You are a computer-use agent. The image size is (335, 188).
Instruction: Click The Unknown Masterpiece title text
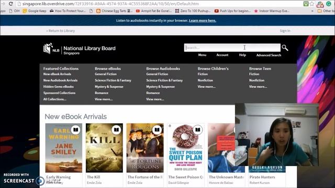pyautogui.click(x=226, y=177)
